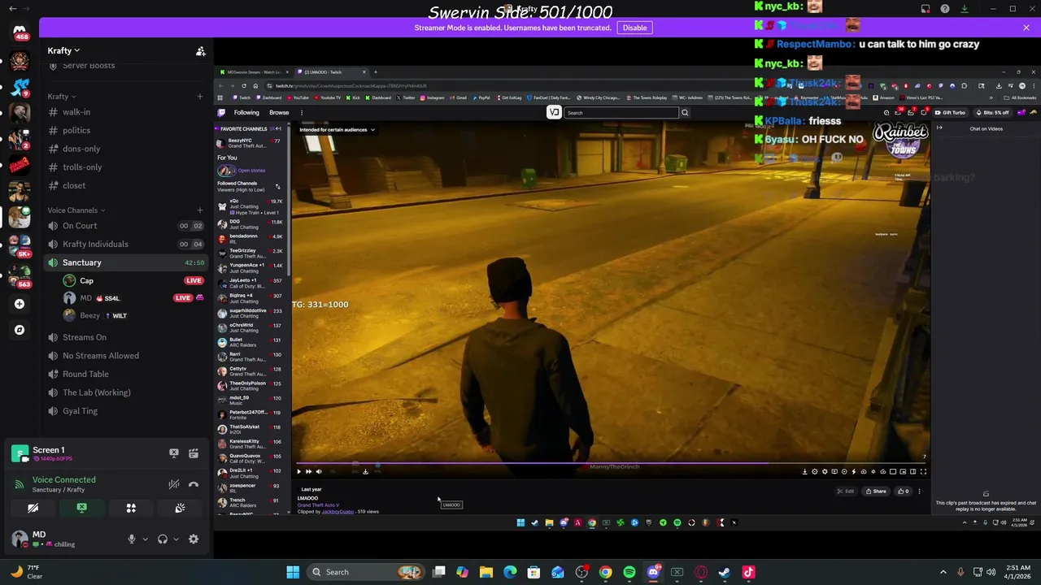Enter fullscreen on the Twitch clip
1041x585 pixels.
923,471
